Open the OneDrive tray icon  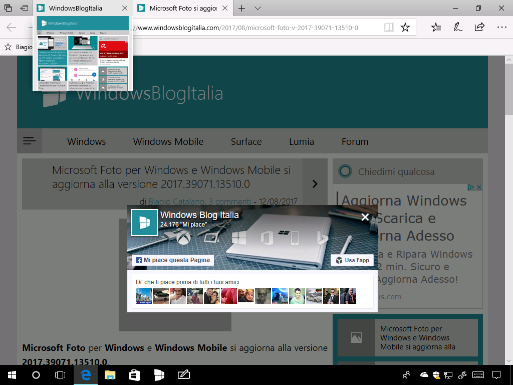(424, 375)
